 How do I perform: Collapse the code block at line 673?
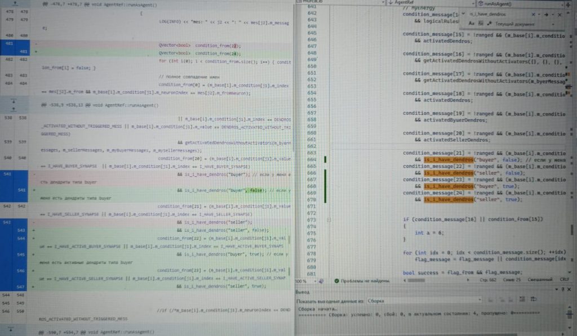(x=329, y=220)
